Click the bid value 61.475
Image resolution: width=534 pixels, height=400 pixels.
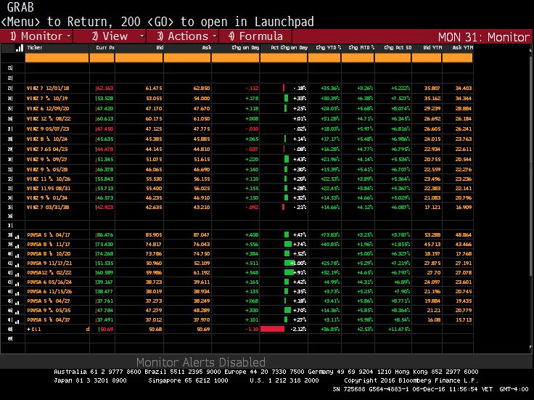154,89
